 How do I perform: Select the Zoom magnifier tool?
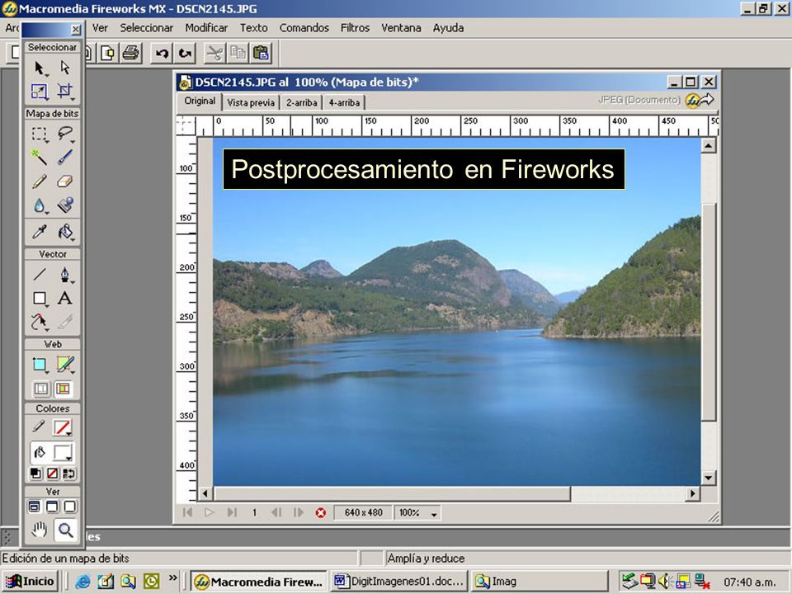click(65, 530)
